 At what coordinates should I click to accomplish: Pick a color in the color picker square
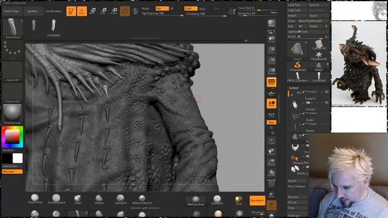tap(12, 137)
